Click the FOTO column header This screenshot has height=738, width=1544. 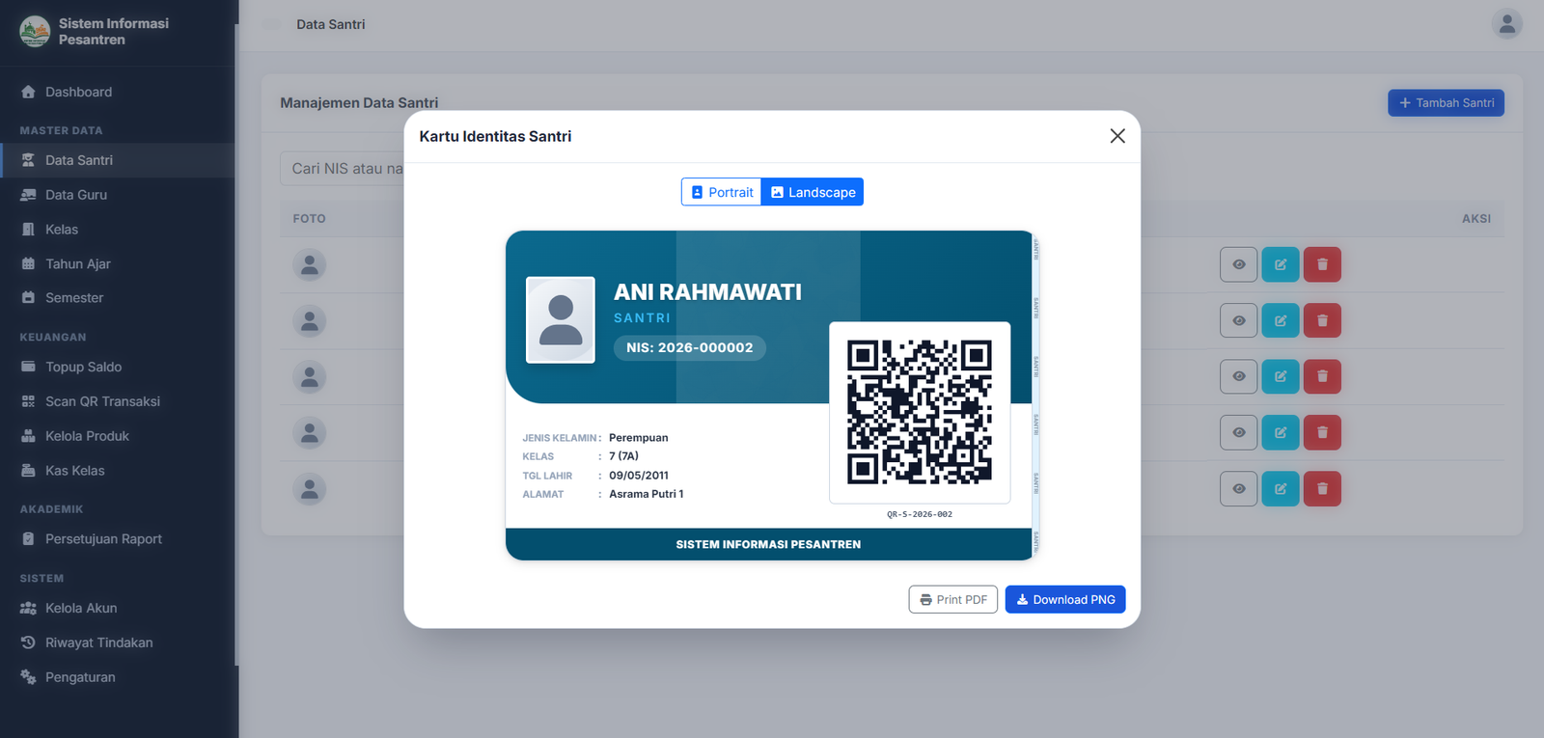pyautogui.click(x=310, y=219)
